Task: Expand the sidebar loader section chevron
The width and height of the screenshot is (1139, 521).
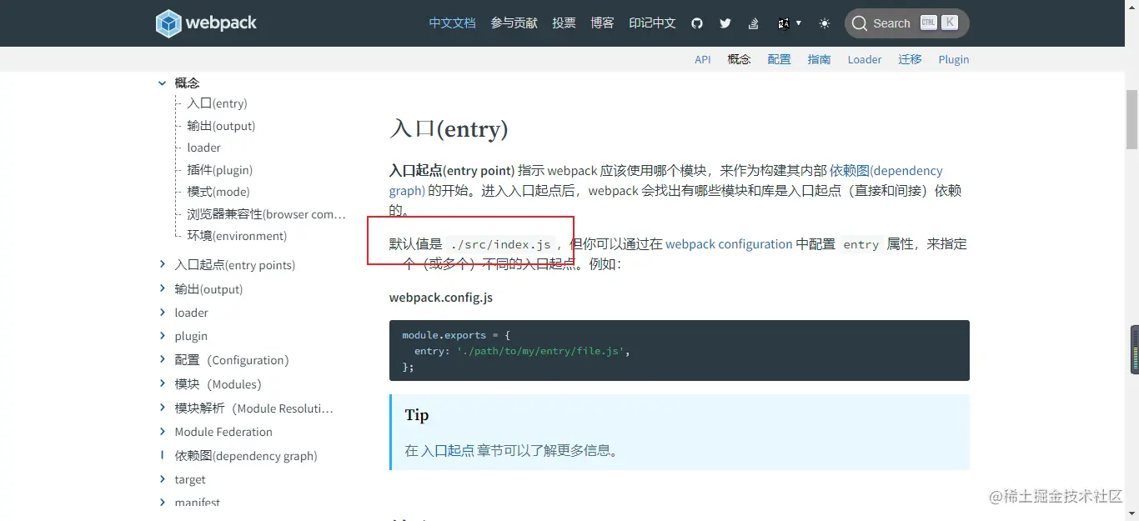Action: 162,312
